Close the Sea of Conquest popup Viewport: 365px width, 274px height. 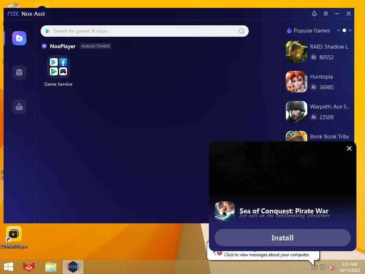coord(349,148)
